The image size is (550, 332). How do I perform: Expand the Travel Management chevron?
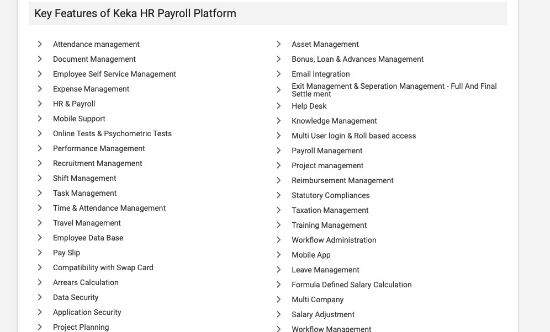[x=40, y=223]
